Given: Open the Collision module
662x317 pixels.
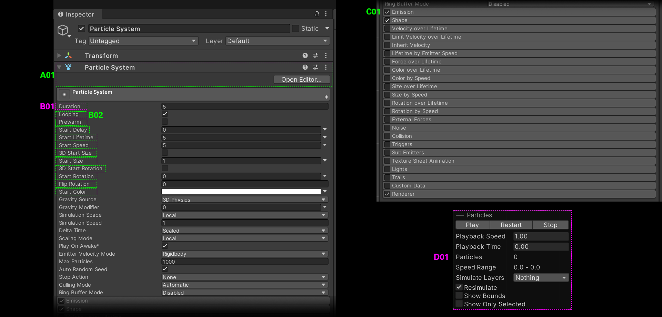Looking at the screenshot, I should click(x=519, y=136).
